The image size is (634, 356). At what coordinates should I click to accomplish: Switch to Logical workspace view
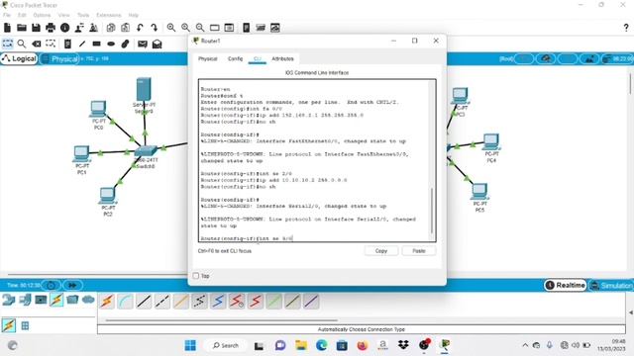tap(19, 58)
